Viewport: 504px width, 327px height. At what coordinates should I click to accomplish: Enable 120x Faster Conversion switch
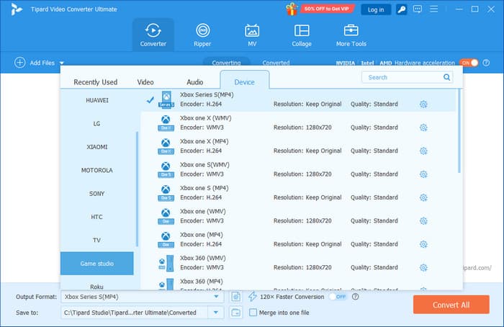click(x=338, y=297)
